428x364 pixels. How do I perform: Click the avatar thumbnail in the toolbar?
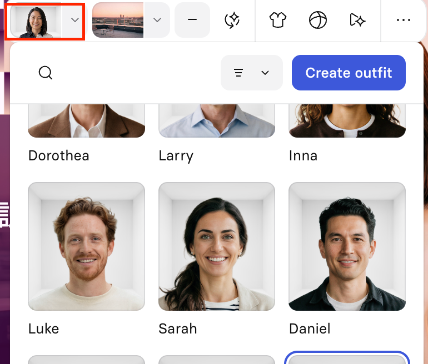[x=36, y=21]
